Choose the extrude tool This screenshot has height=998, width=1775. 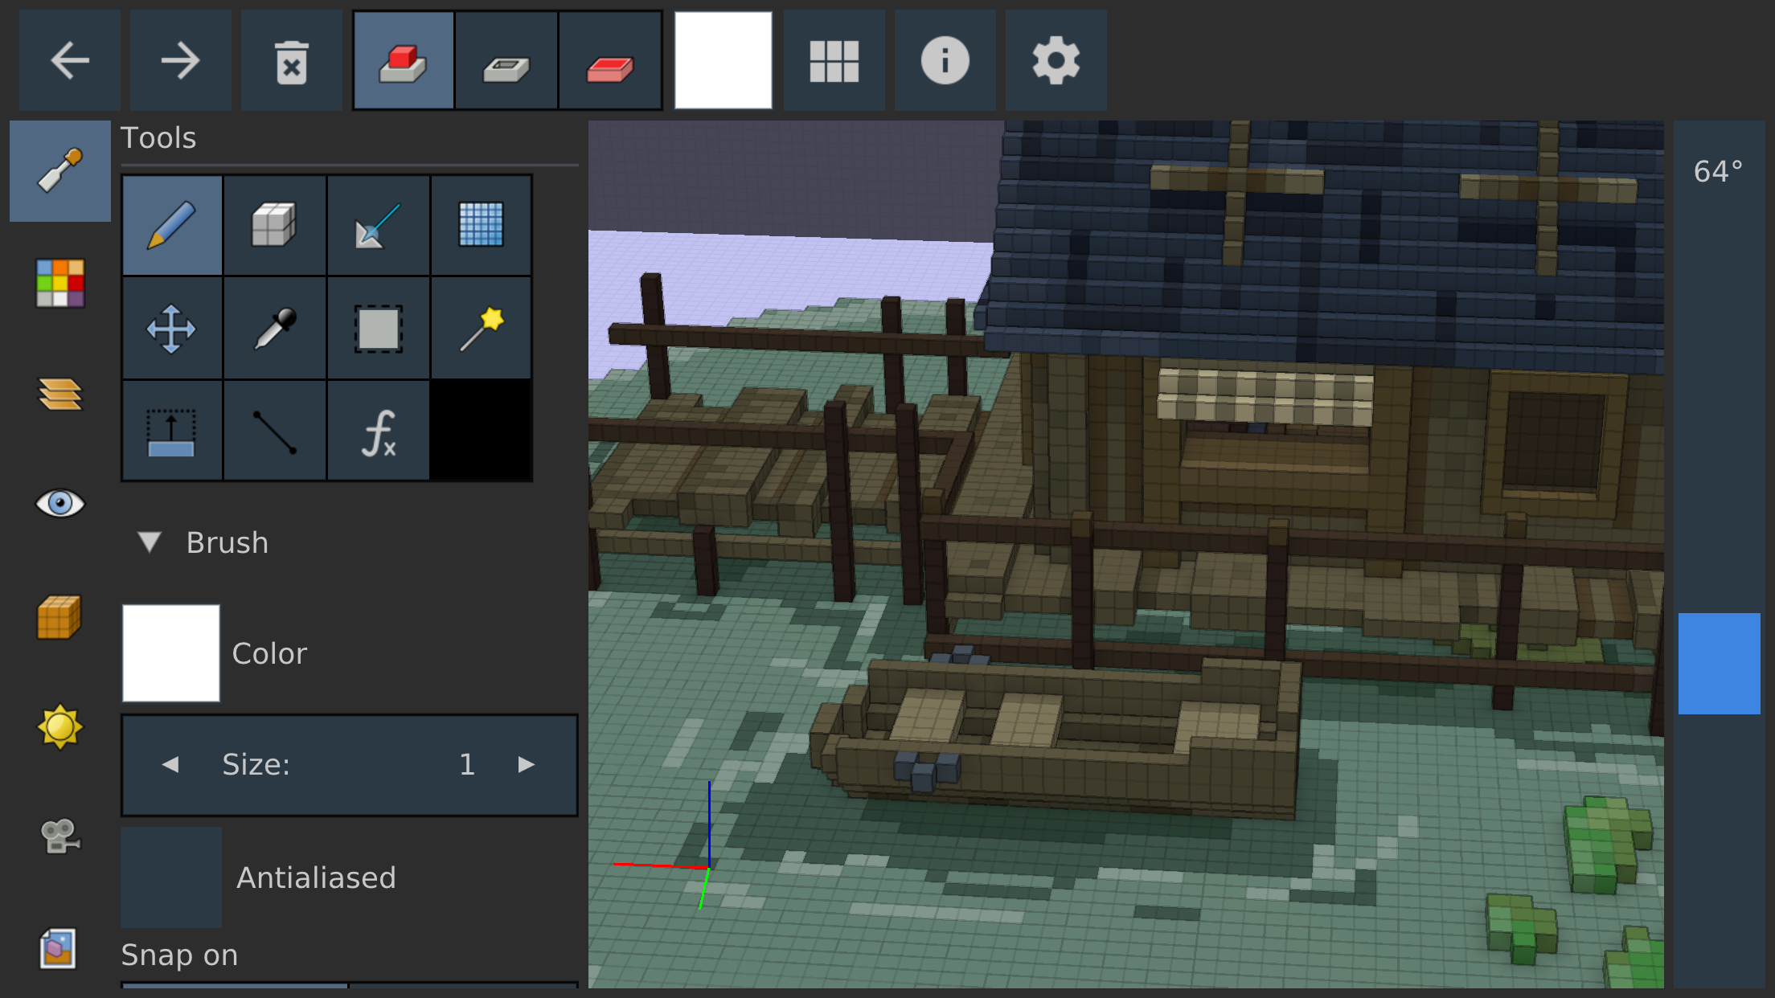[172, 432]
